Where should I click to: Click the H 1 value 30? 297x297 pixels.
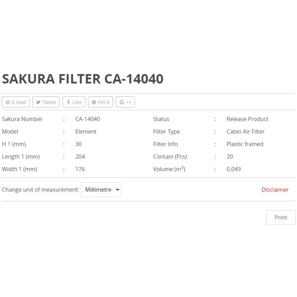point(78,144)
